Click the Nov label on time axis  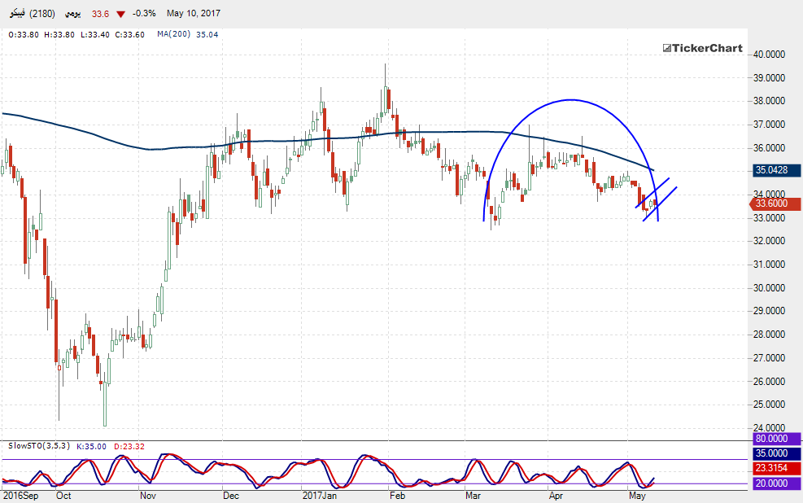147,495
